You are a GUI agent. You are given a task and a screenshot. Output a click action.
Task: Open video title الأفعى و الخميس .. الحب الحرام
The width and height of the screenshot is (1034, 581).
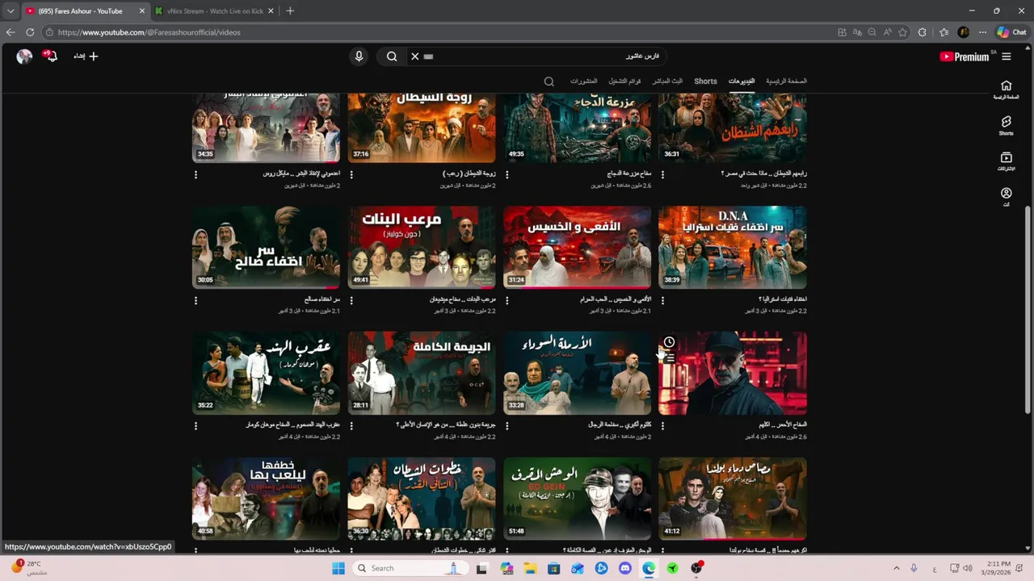616,299
